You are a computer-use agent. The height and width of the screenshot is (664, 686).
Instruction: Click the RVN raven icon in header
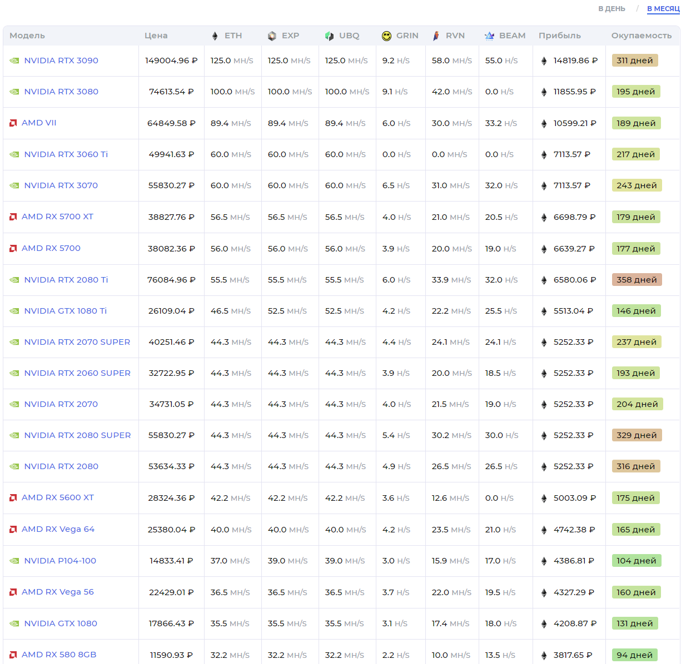436,36
